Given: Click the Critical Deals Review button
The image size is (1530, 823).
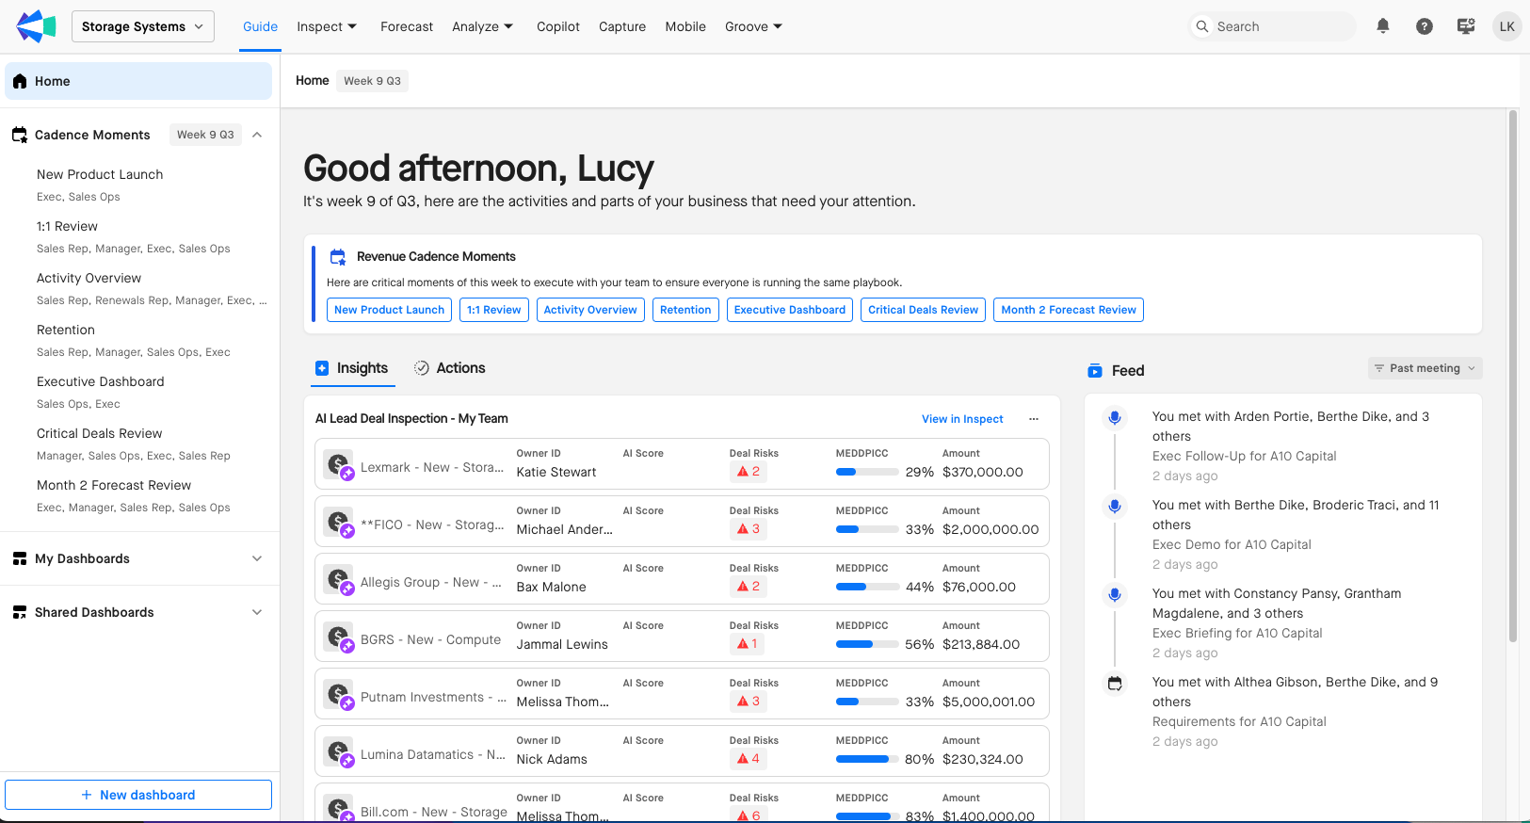Looking at the screenshot, I should click(924, 310).
